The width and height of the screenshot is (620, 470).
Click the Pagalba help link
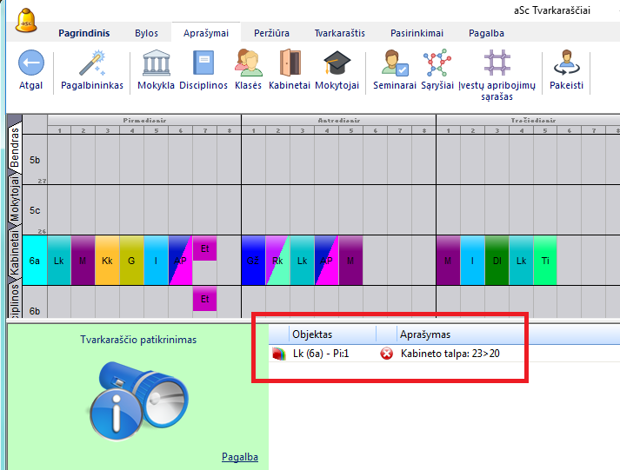(x=239, y=457)
